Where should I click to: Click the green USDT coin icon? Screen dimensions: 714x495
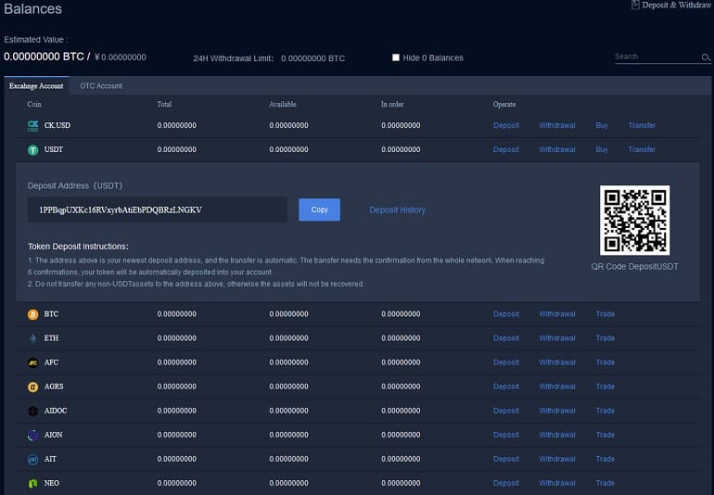(33, 149)
